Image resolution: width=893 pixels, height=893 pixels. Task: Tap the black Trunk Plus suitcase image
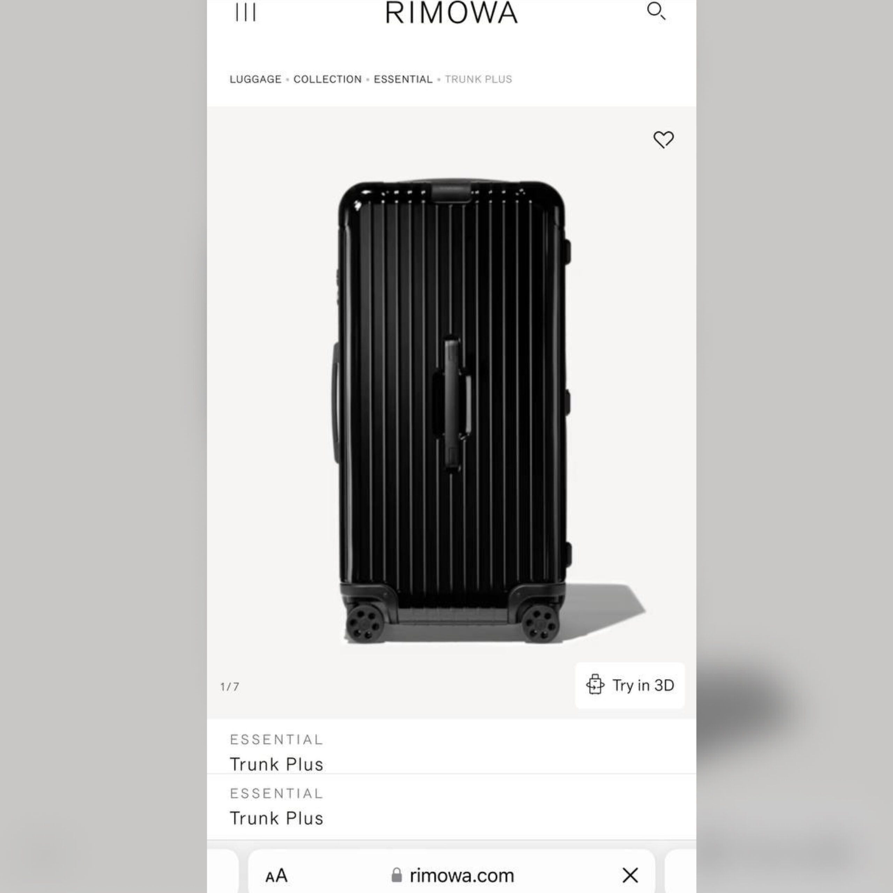pyautogui.click(x=452, y=411)
